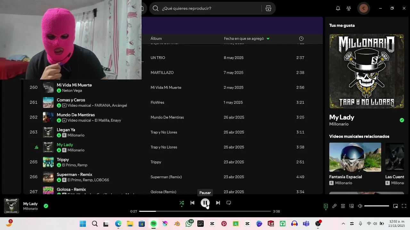The height and width of the screenshot is (230, 410).
Task: Sort by the Álbum column header
Action: [x=156, y=39]
